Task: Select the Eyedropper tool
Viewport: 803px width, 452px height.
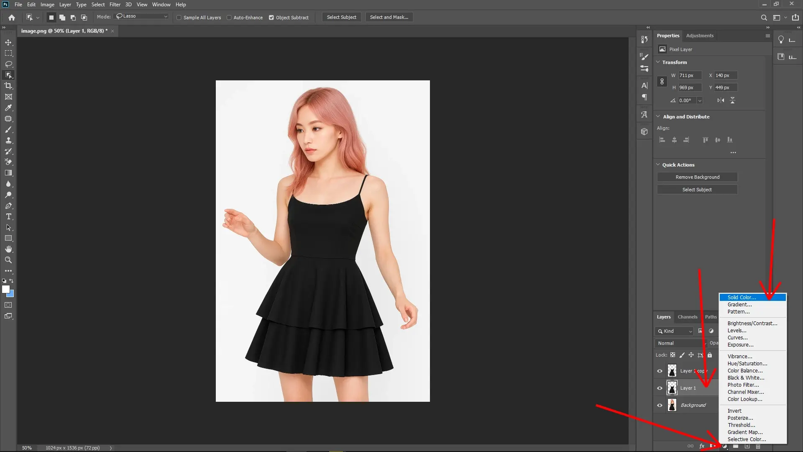Action: click(x=8, y=108)
